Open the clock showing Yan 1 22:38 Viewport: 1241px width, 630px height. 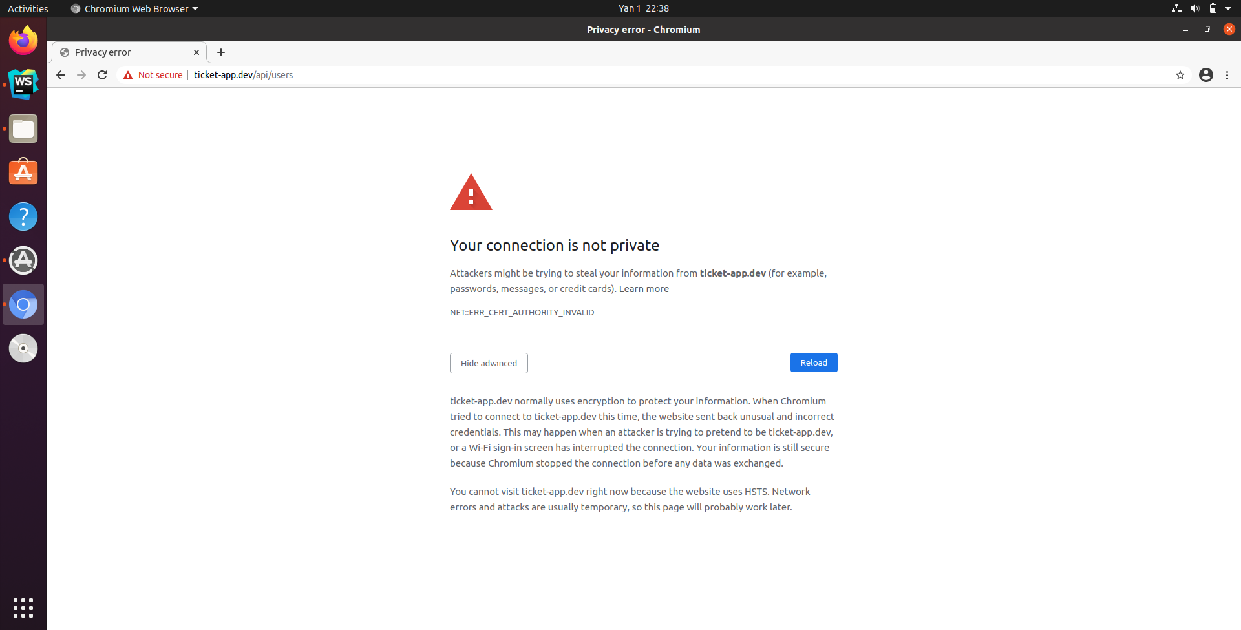pyautogui.click(x=643, y=8)
